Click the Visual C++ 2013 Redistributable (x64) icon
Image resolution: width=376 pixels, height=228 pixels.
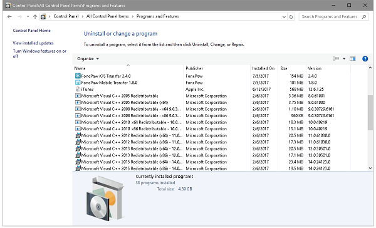[x=78, y=148]
